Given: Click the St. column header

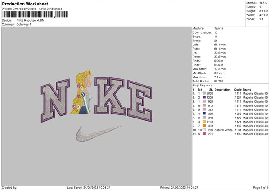Looking at the screenshot, I should (x=211, y=90).
